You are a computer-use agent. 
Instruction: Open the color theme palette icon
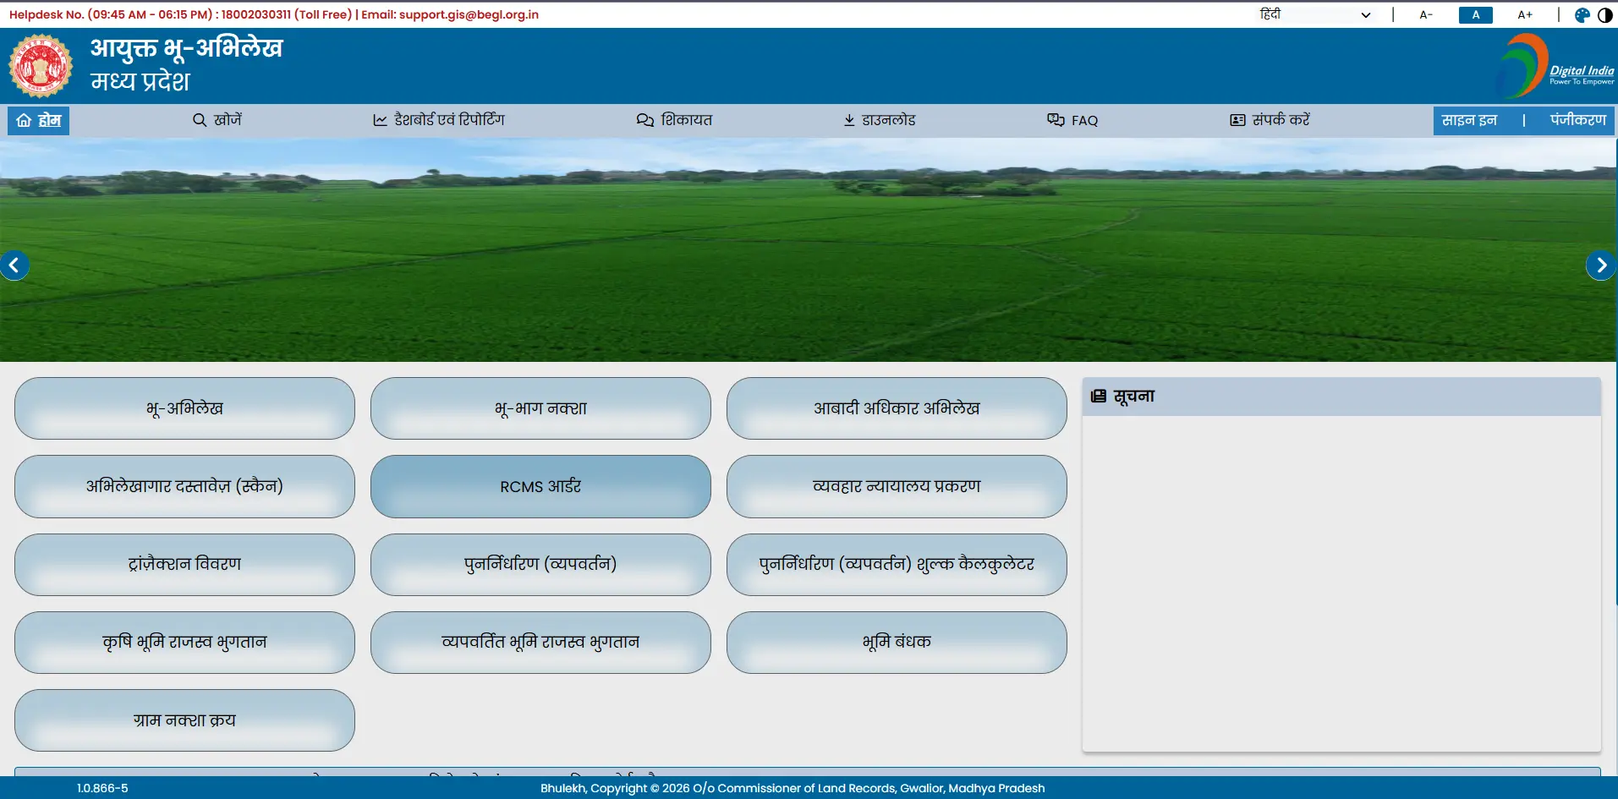[1582, 15]
